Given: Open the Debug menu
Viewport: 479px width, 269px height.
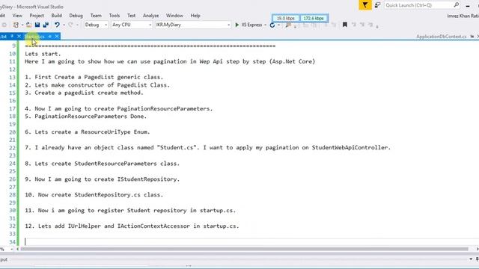Looking at the screenshot, I should 76,16.
